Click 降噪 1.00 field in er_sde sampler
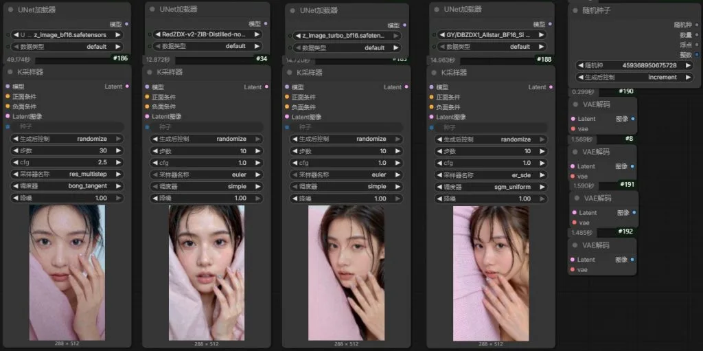Screen dimensions: 703x351 pyautogui.click(x=490, y=199)
